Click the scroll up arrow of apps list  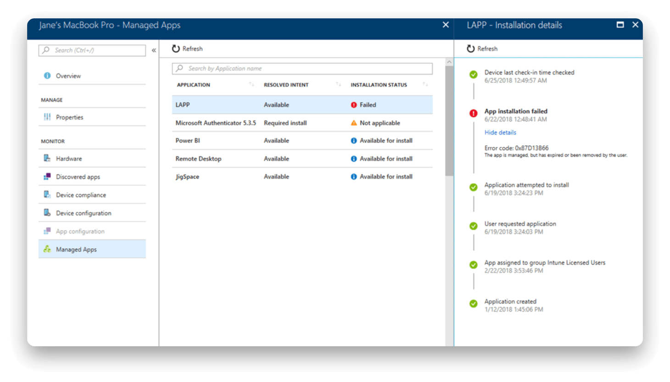449,62
